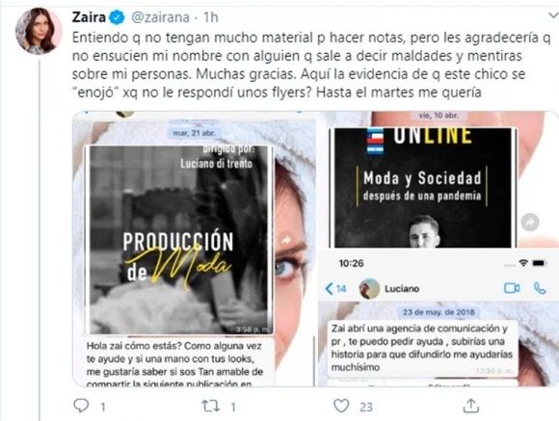Screen dimensions: 559x421
Task: Open the share tweet upload icon
Action: pos(470,406)
